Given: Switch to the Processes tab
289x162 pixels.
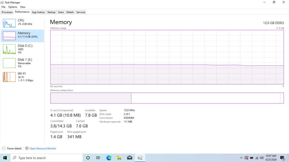Looking at the screenshot, I should pos(7,12).
